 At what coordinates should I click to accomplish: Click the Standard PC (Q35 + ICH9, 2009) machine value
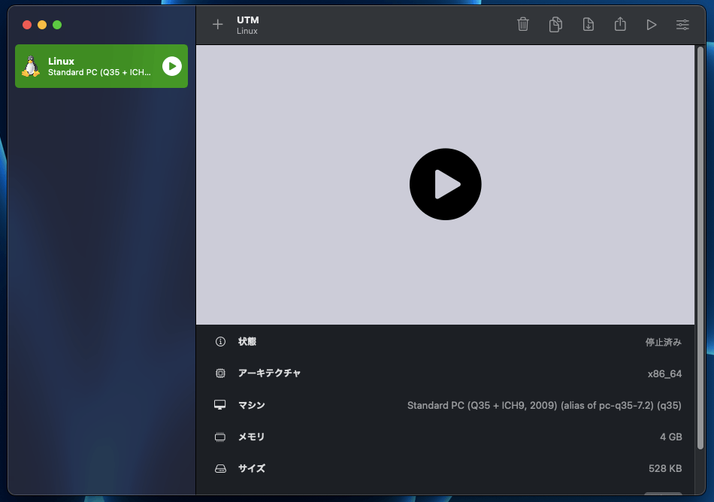pos(544,406)
